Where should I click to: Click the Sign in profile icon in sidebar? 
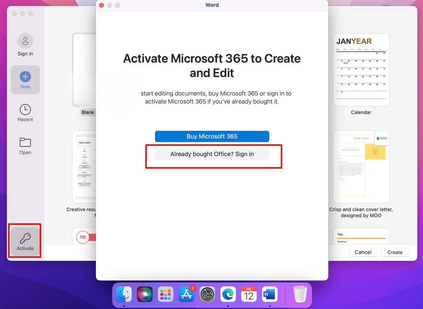(25, 41)
